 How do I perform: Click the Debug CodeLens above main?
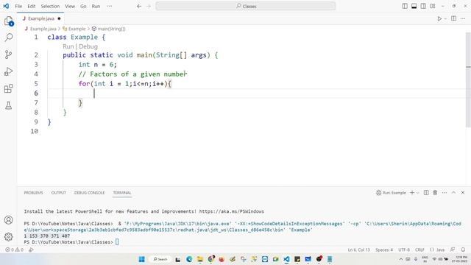click(88, 46)
